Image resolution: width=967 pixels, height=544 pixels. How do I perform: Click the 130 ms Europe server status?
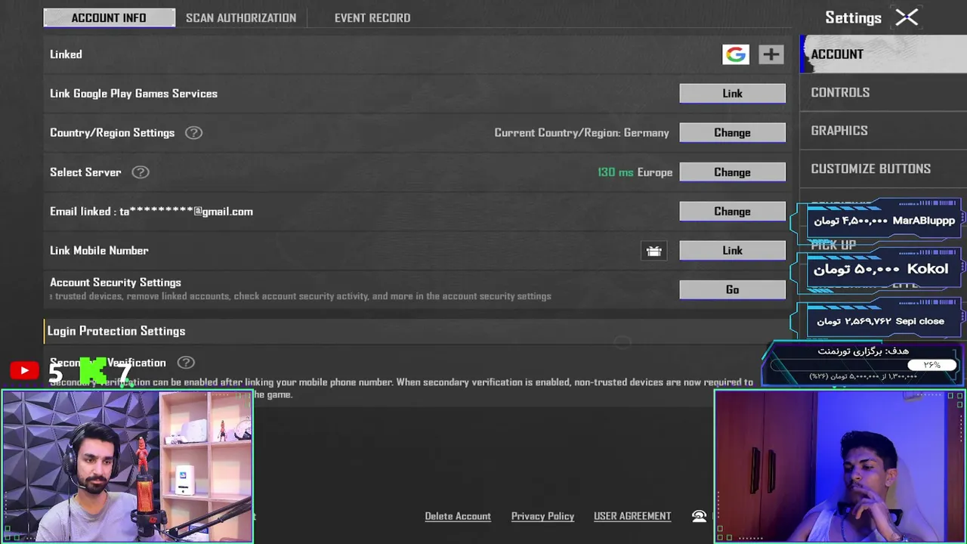click(x=635, y=172)
